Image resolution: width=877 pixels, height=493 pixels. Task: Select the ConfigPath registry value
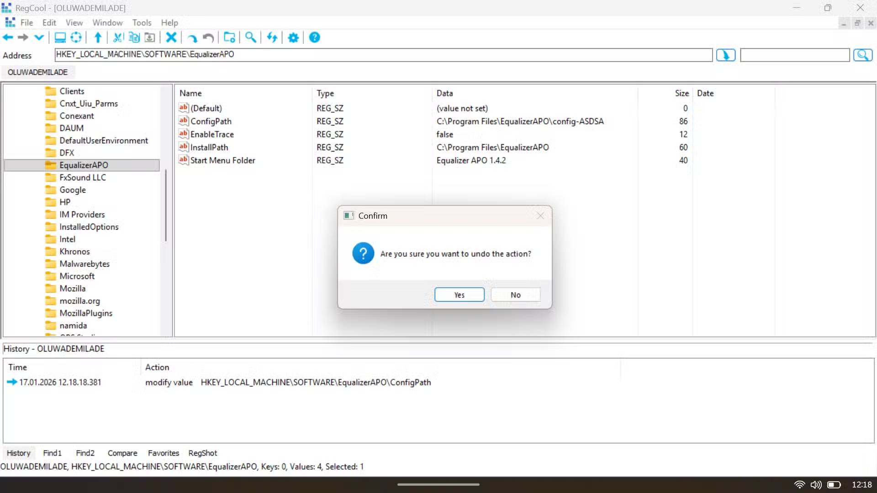click(211, 121)
